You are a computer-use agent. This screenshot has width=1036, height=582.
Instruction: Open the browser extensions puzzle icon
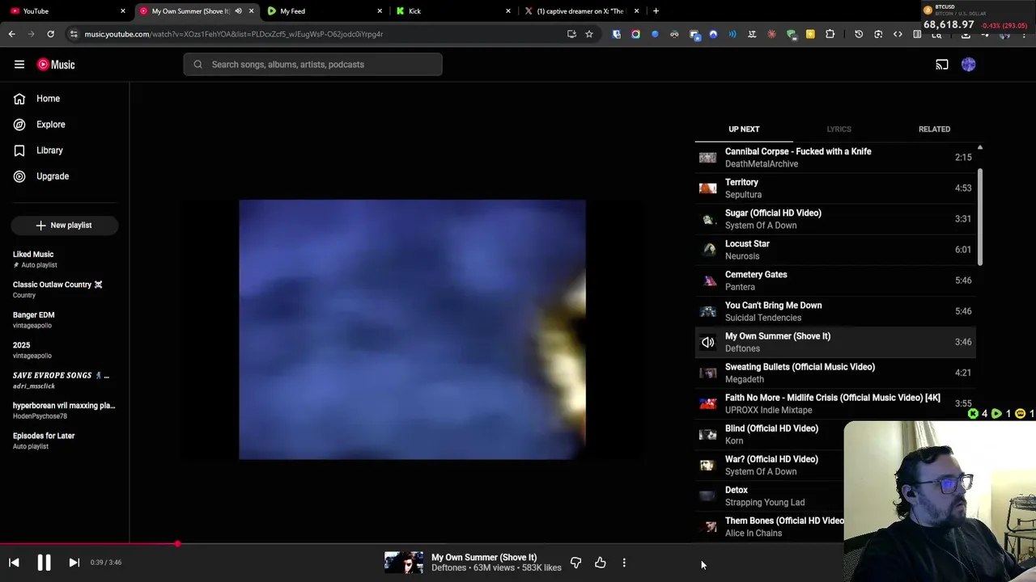coord(830,34)
